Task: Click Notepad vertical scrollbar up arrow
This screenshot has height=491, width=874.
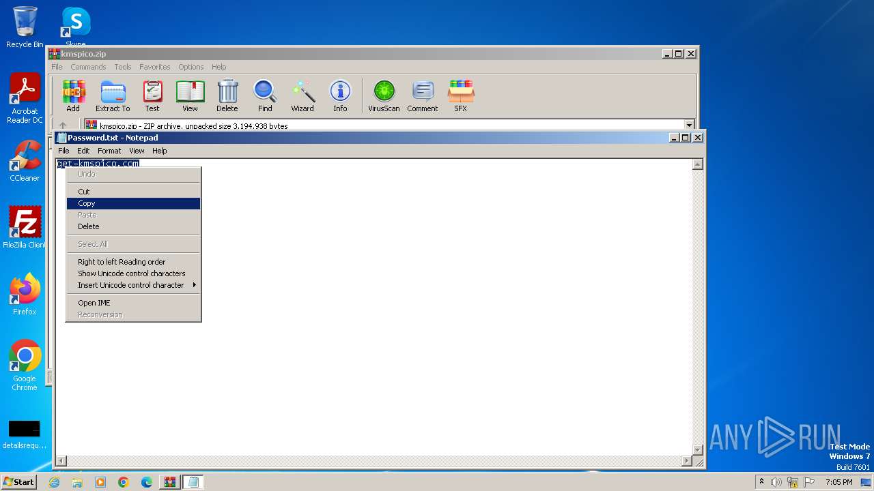Action: tap(698, 164)
